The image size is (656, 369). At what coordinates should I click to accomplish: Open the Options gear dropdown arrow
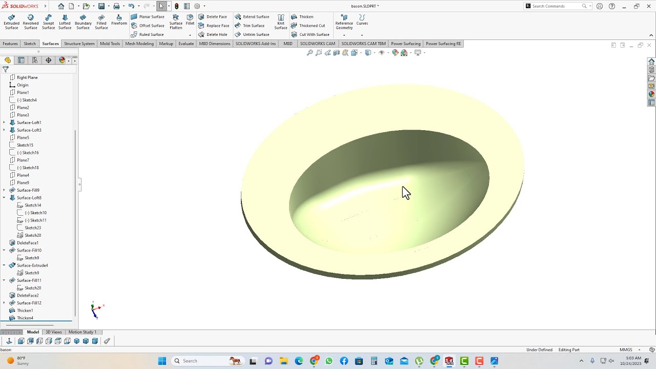204,6
